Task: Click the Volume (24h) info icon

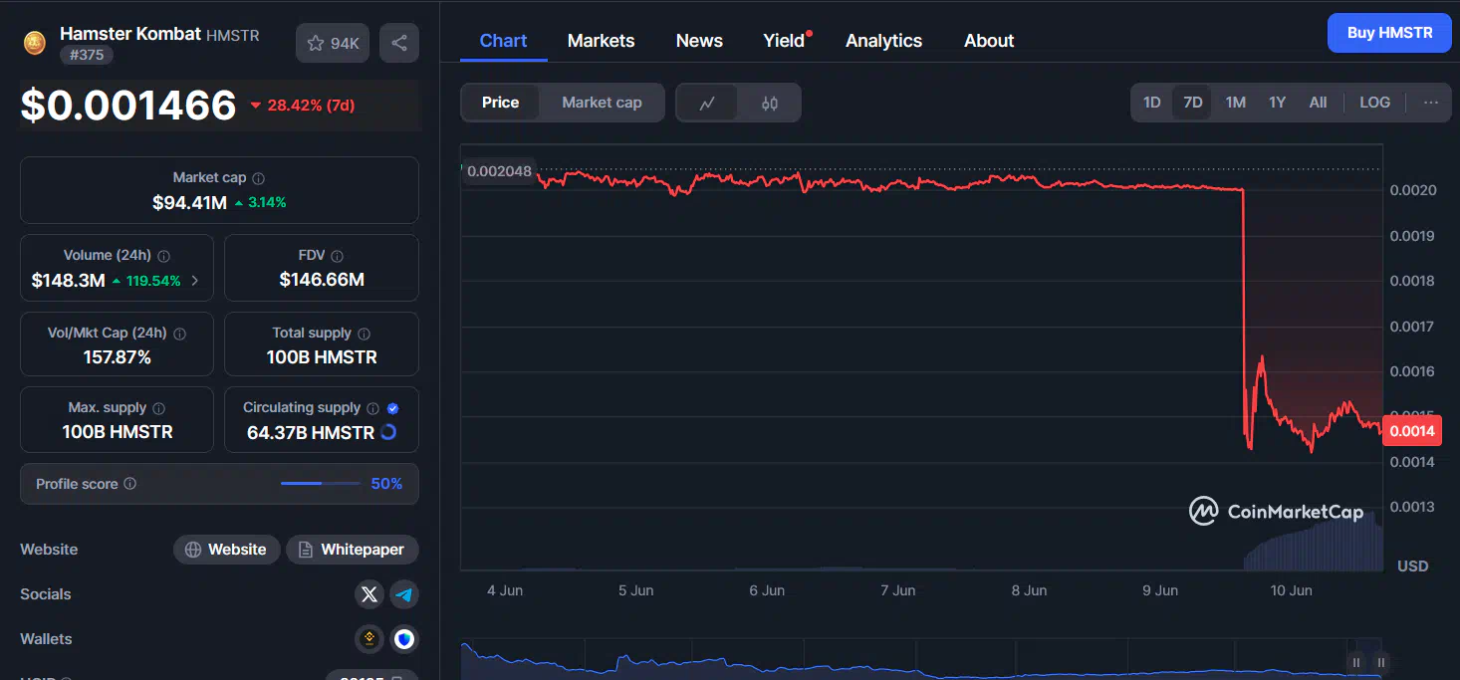Action: 164,256
